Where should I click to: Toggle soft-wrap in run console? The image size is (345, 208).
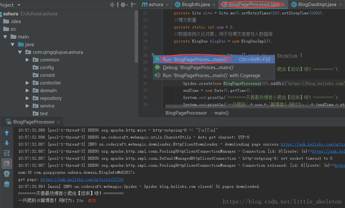[7, 153]
